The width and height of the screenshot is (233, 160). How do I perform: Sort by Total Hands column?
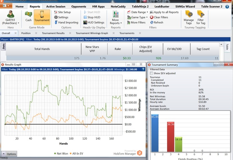(42, 49)
